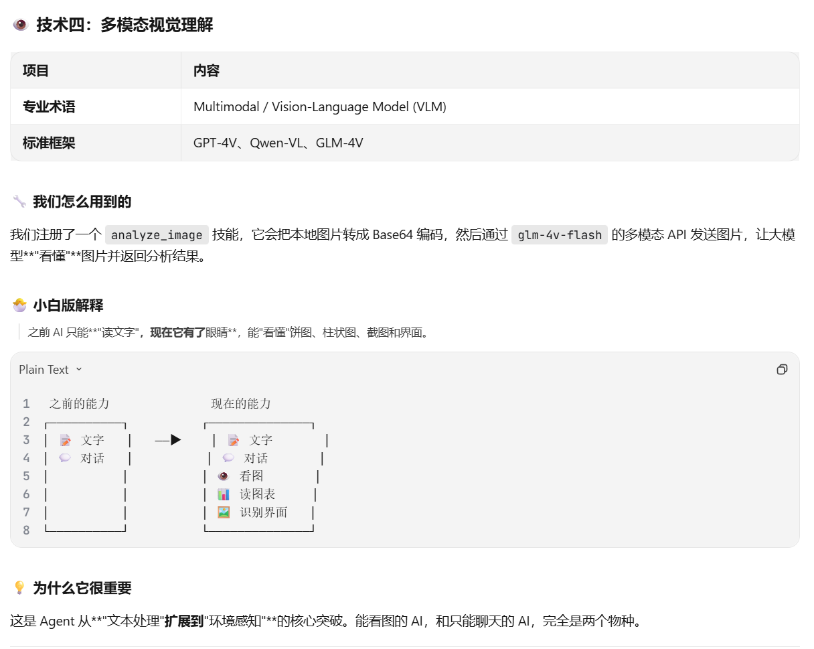This screenshot has width=814, height=649.
Task: Click the 读图表 text in code block
Action: [x=258, y=494]
